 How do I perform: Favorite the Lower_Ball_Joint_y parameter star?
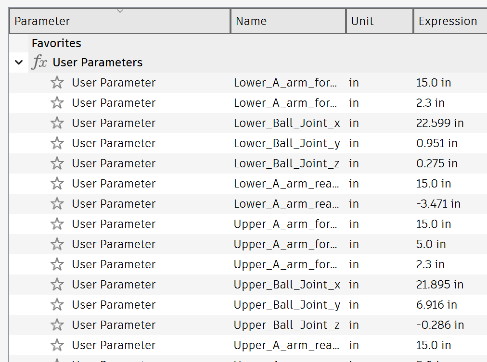[57, 143]
